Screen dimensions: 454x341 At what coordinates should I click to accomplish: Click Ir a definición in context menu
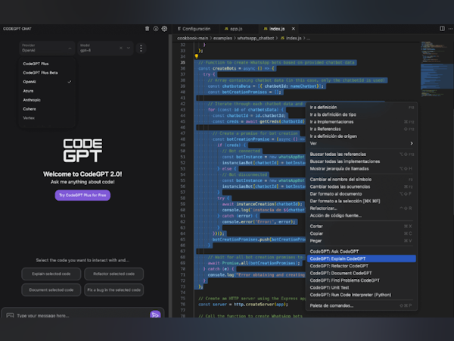tap(362, 108)
